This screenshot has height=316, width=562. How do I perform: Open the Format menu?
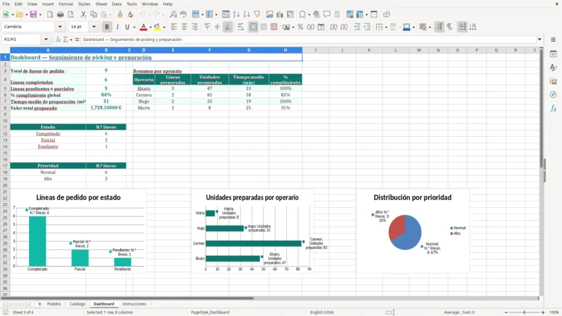click(66, 4)
